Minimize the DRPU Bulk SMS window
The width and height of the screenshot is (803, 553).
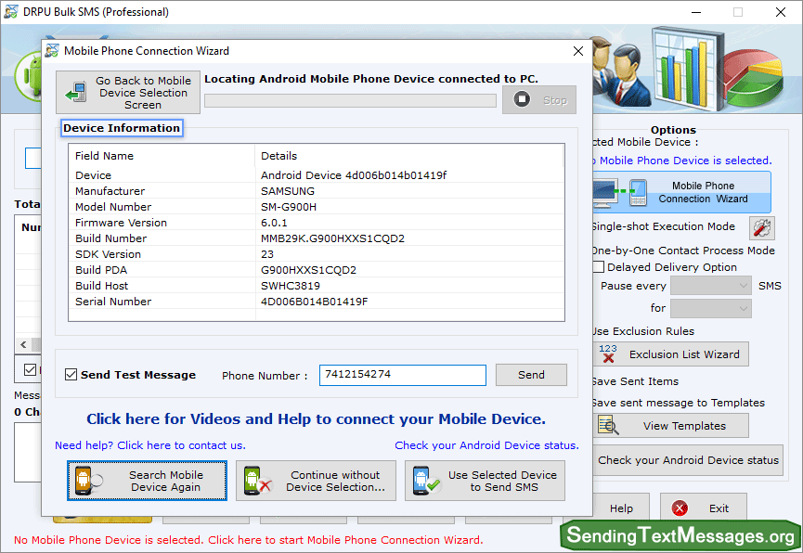click(696, 12)
